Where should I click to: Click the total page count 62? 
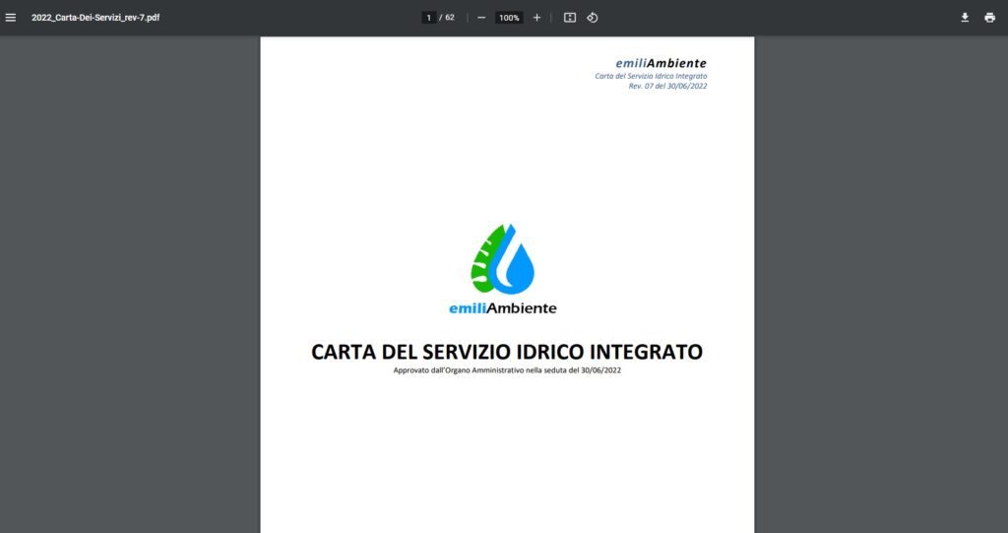450,18
